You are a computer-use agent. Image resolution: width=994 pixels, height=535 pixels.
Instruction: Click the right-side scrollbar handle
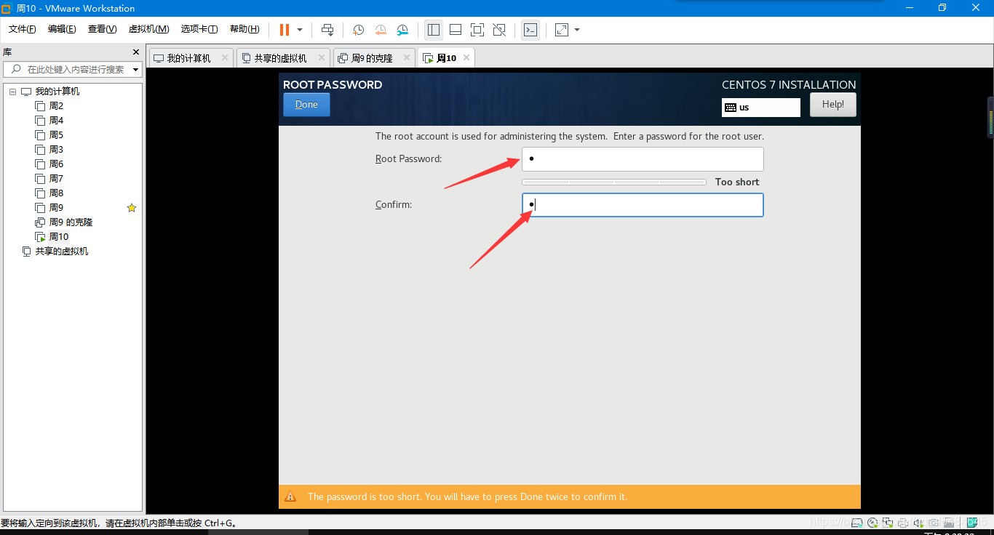point(990,117)
